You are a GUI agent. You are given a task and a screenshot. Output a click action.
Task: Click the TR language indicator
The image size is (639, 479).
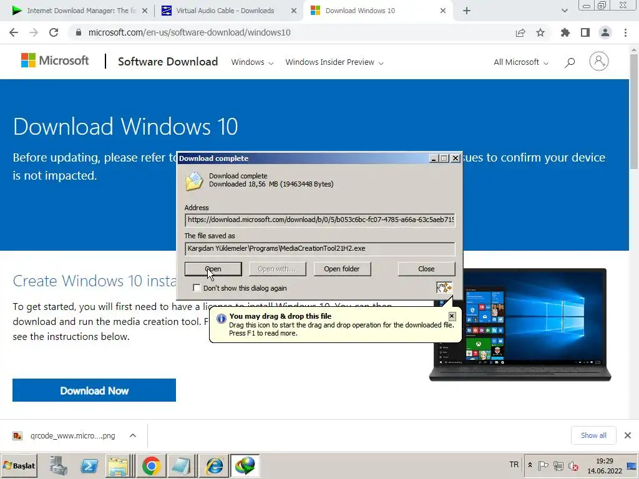pyautogui.click(x=514, y=465)
